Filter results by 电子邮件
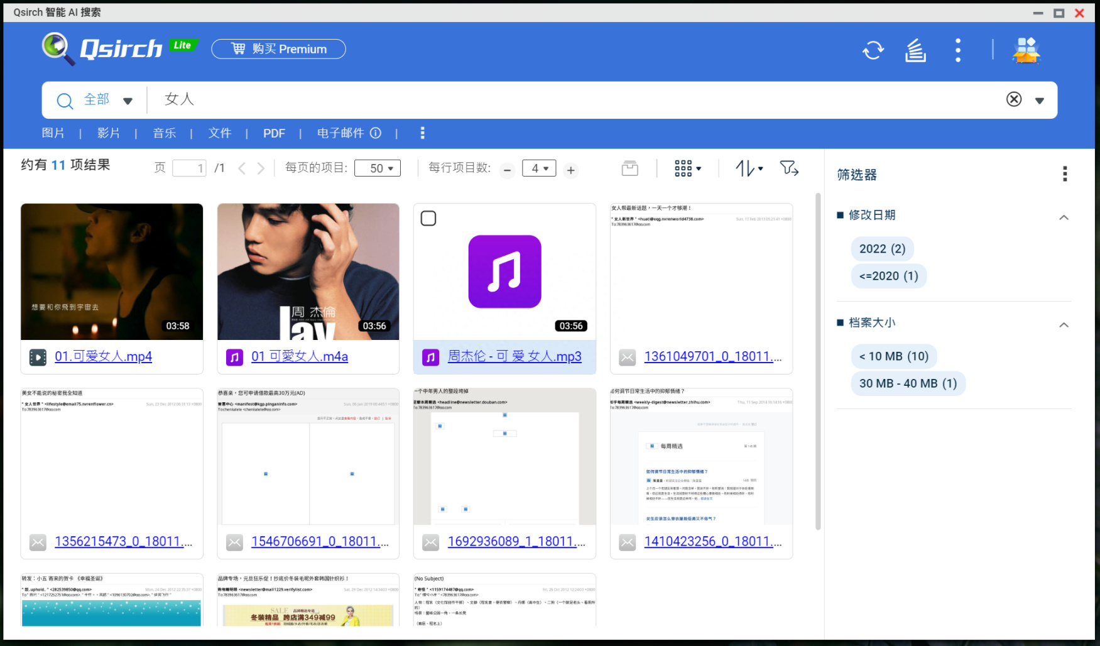1100x646 pixels. click(340, 133)
